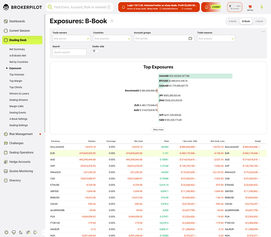Open the Trade servers dropdown

tap(71, 38)
